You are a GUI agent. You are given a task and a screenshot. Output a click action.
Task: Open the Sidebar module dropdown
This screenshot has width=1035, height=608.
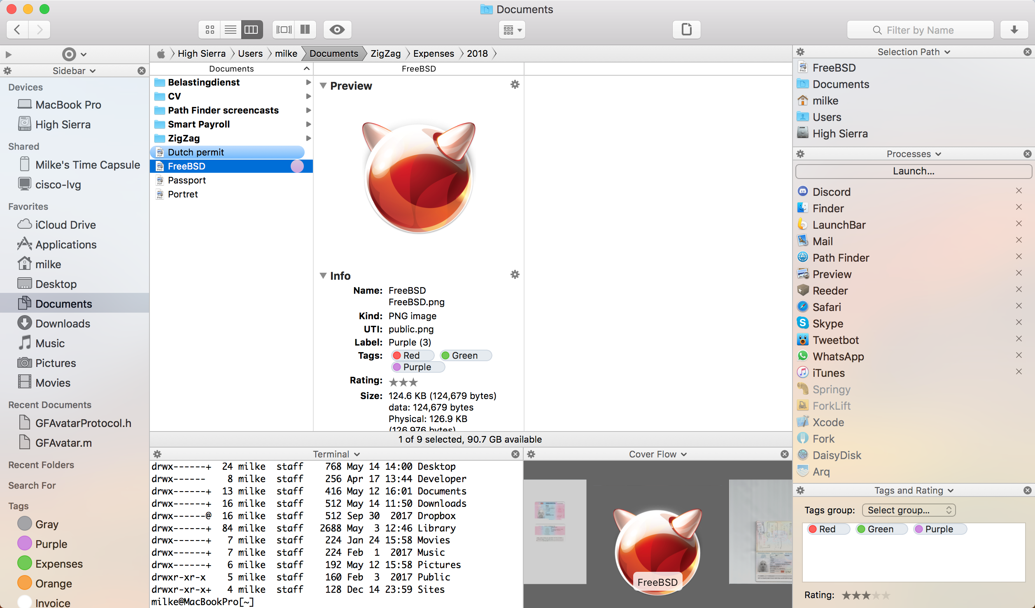point(74,71)
